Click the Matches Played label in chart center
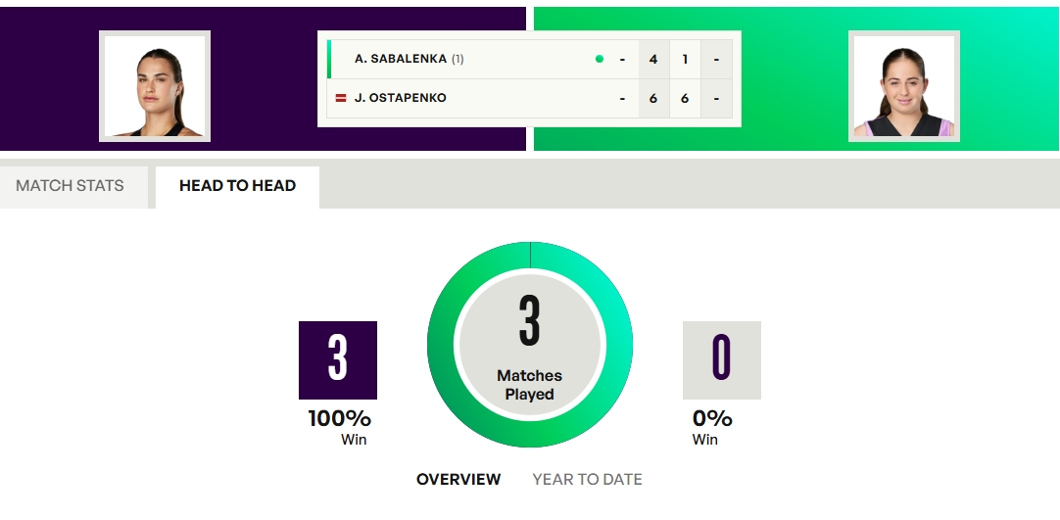Image resolution: width=1060 pixels, height=520 pixels. pyautogui.click(x=529, y=385)
